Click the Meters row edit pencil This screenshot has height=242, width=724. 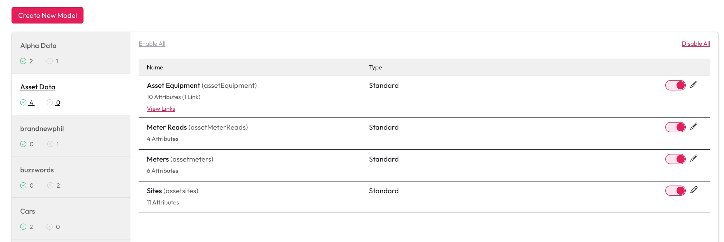[x=694, y=158]
